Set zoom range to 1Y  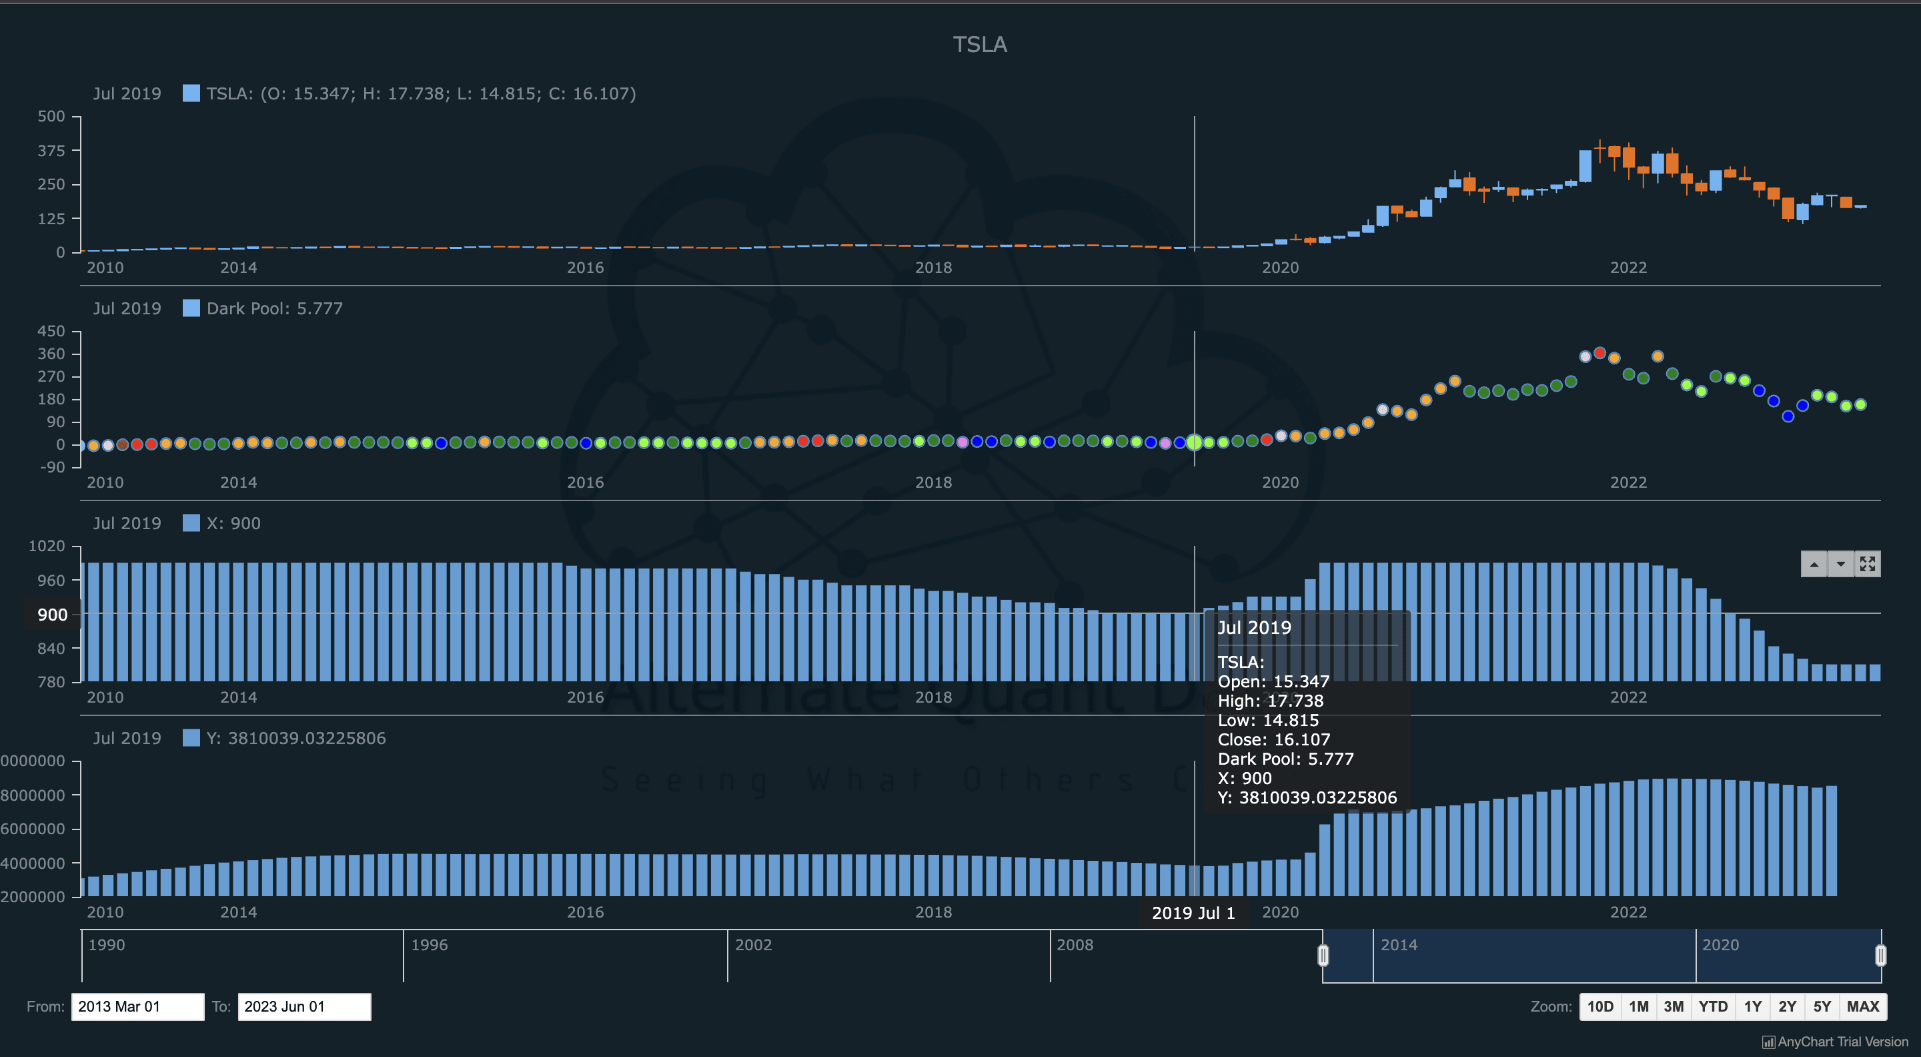pyautogui.click(x=1752, y=1006)
